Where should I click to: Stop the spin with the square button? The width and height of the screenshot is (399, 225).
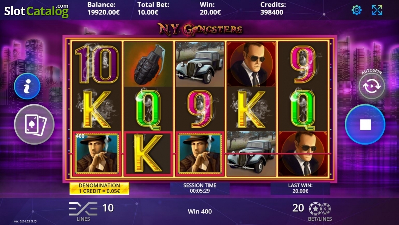pyautogui.click(x=365, y=125)
